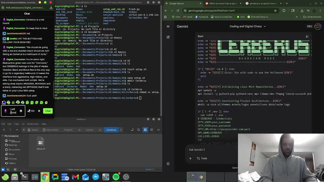Click the download icon in Kick popout
Screen dimensions: 324x182
51,8
